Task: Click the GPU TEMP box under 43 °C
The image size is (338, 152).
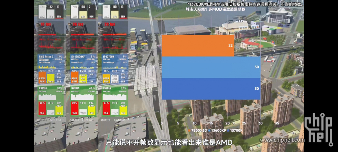Action: tap(83, 112)
